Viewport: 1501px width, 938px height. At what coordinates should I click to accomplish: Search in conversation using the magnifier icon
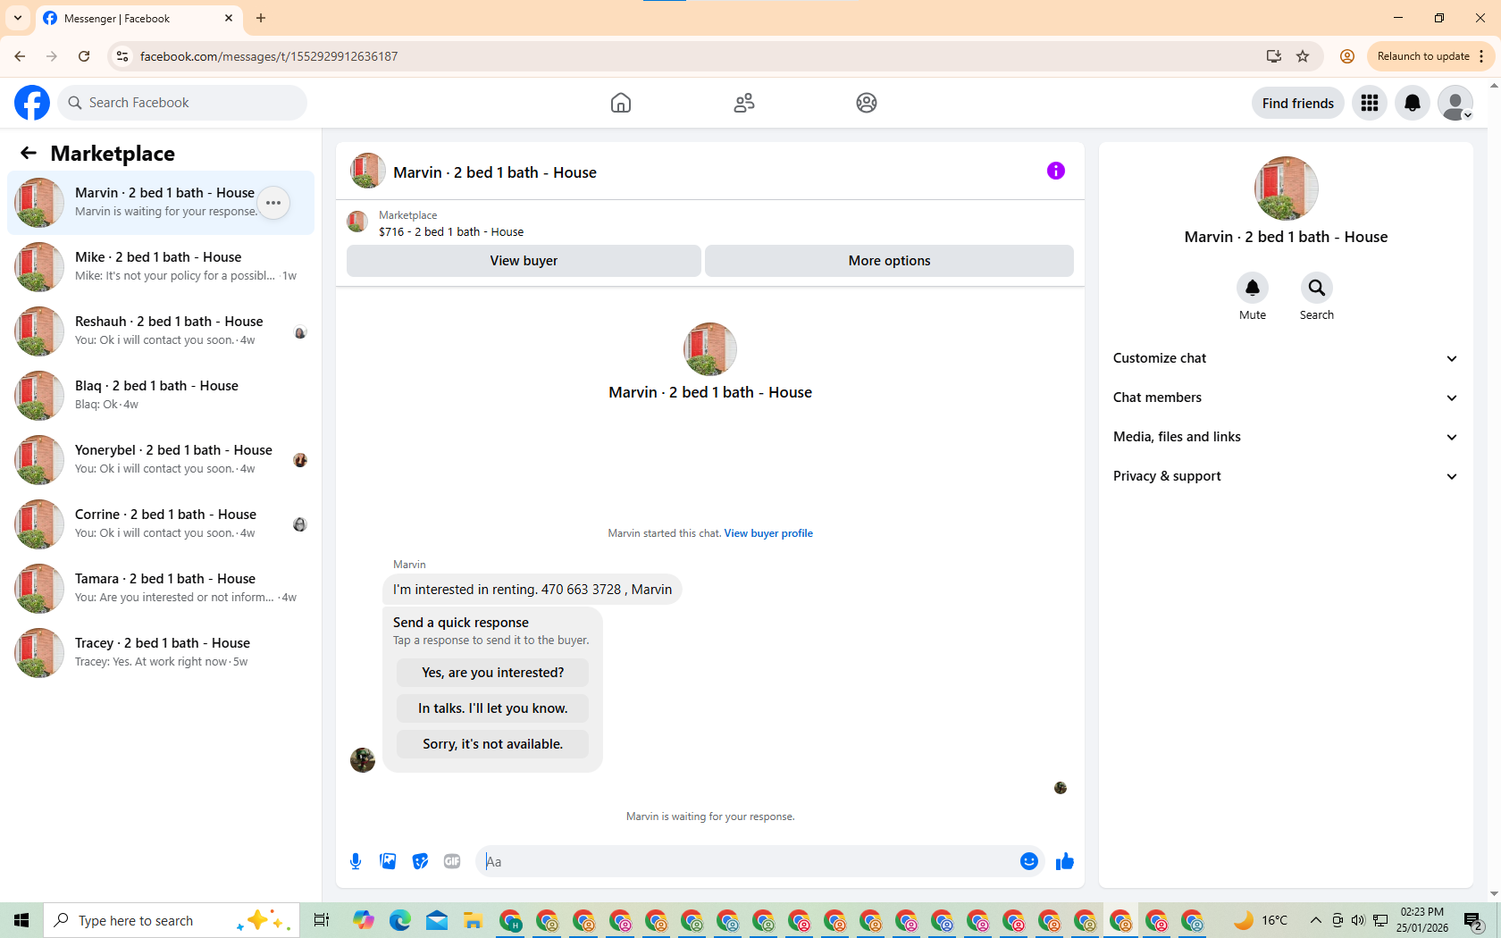pos(1317,288)
